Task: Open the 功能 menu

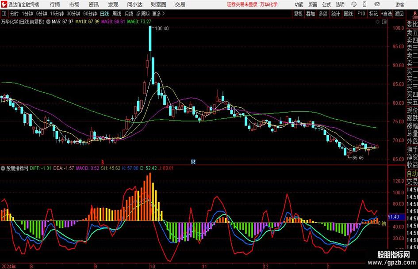Action: click(x=299, y=4)
